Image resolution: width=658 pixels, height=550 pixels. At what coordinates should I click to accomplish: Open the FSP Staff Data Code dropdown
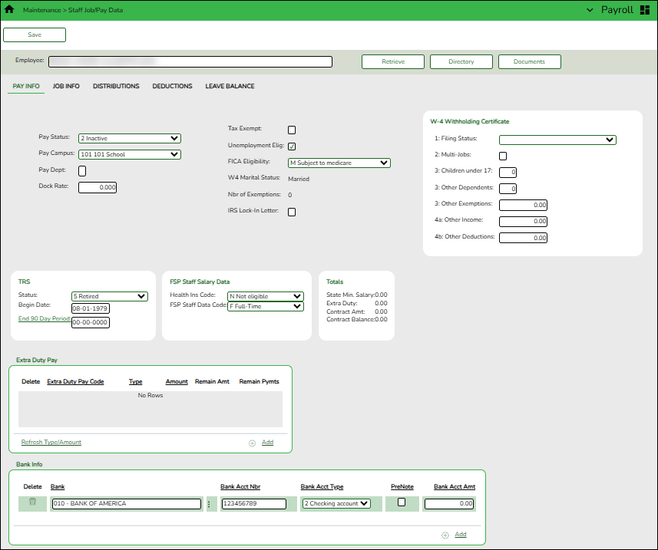click(265, 306)
